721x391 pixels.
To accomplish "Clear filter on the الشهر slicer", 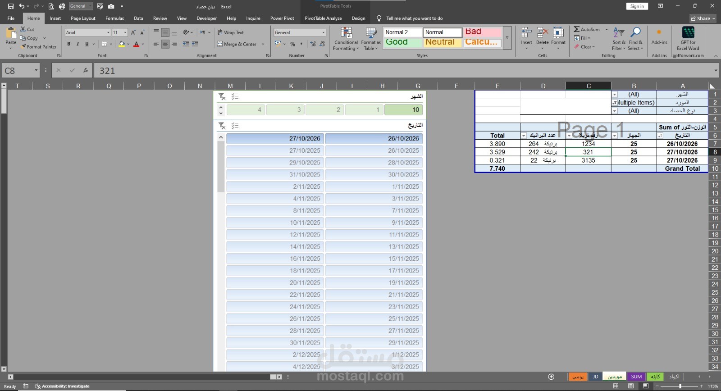I will pyautogui.click(x=222, y=96).
